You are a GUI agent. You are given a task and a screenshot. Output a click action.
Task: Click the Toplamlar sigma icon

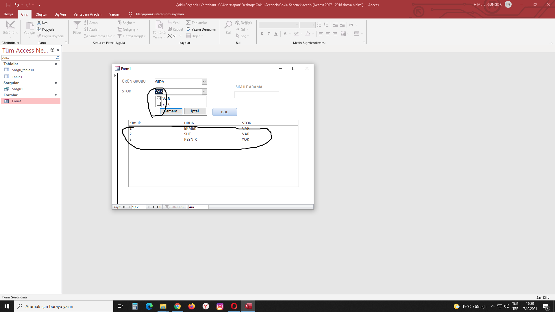point(188,23)
